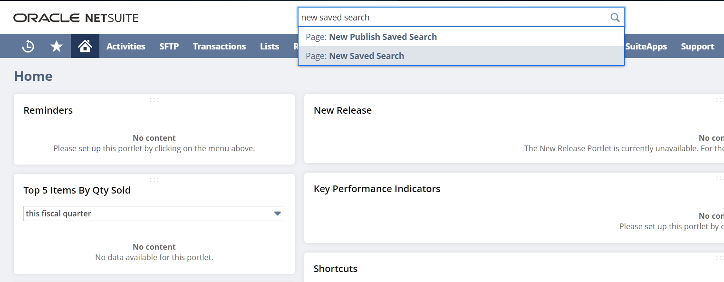Viewport: 724px width, 282px height.
Task: Open the SuiteApps menu
Action: 646,46
